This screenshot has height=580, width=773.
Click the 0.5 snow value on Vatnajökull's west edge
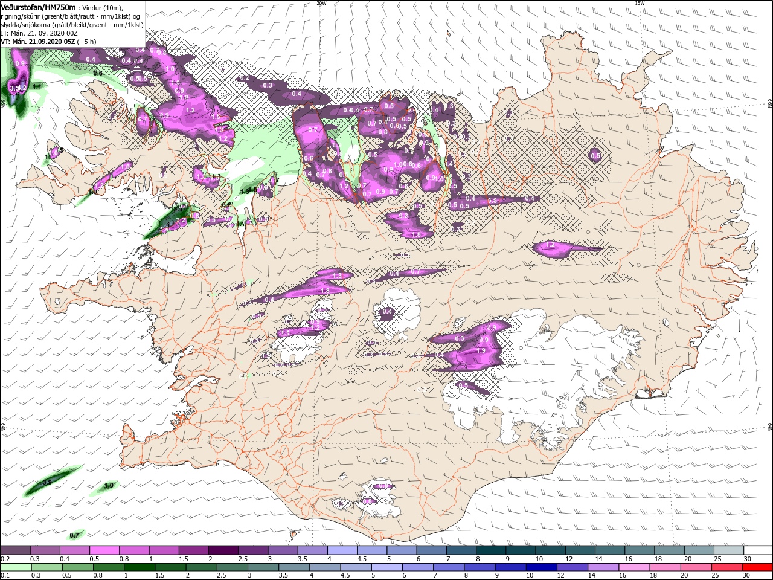click(463, 385)
